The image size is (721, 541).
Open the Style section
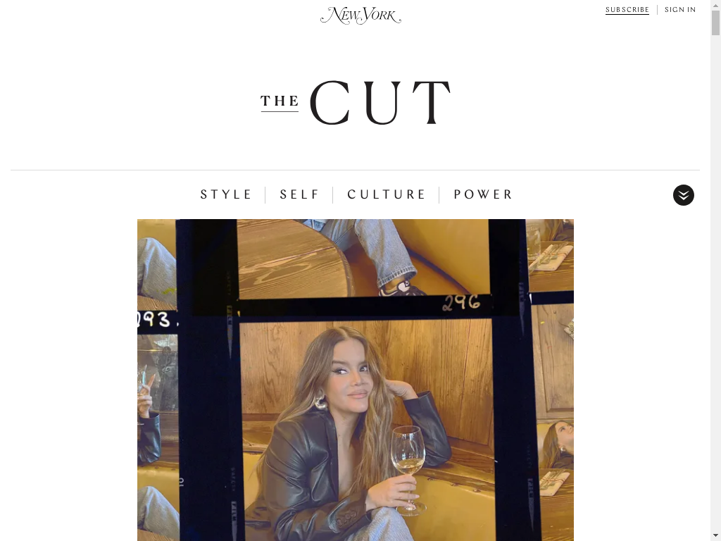(x=226, y=194)
